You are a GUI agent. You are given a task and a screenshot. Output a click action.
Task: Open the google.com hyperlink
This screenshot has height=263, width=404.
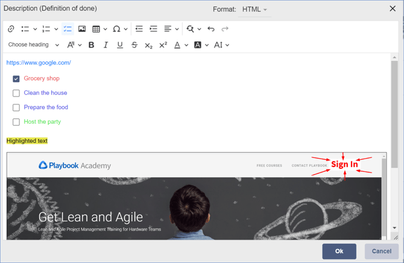coord(39,63)
